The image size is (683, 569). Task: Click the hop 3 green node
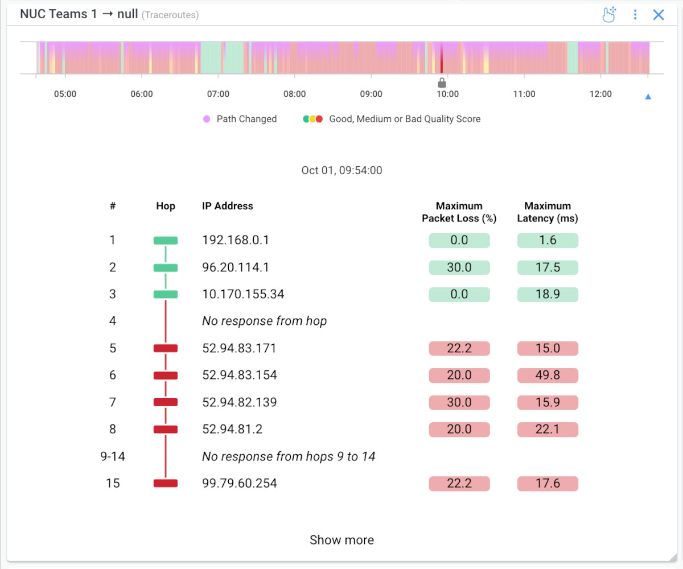pos(166,294)
